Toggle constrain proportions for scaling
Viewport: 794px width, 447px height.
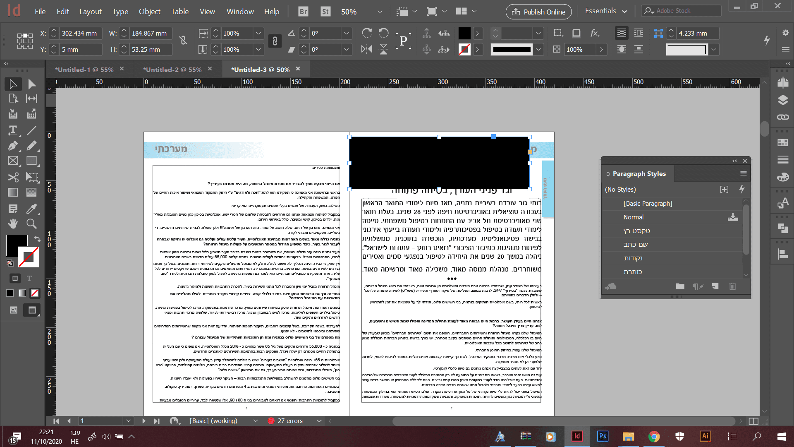(275, 41)
